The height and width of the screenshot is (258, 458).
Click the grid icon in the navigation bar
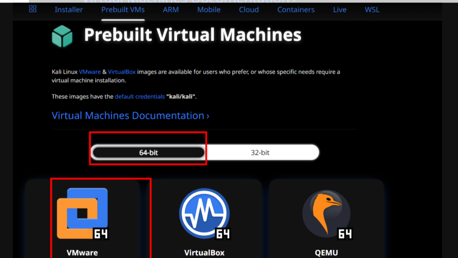point(33,9)
